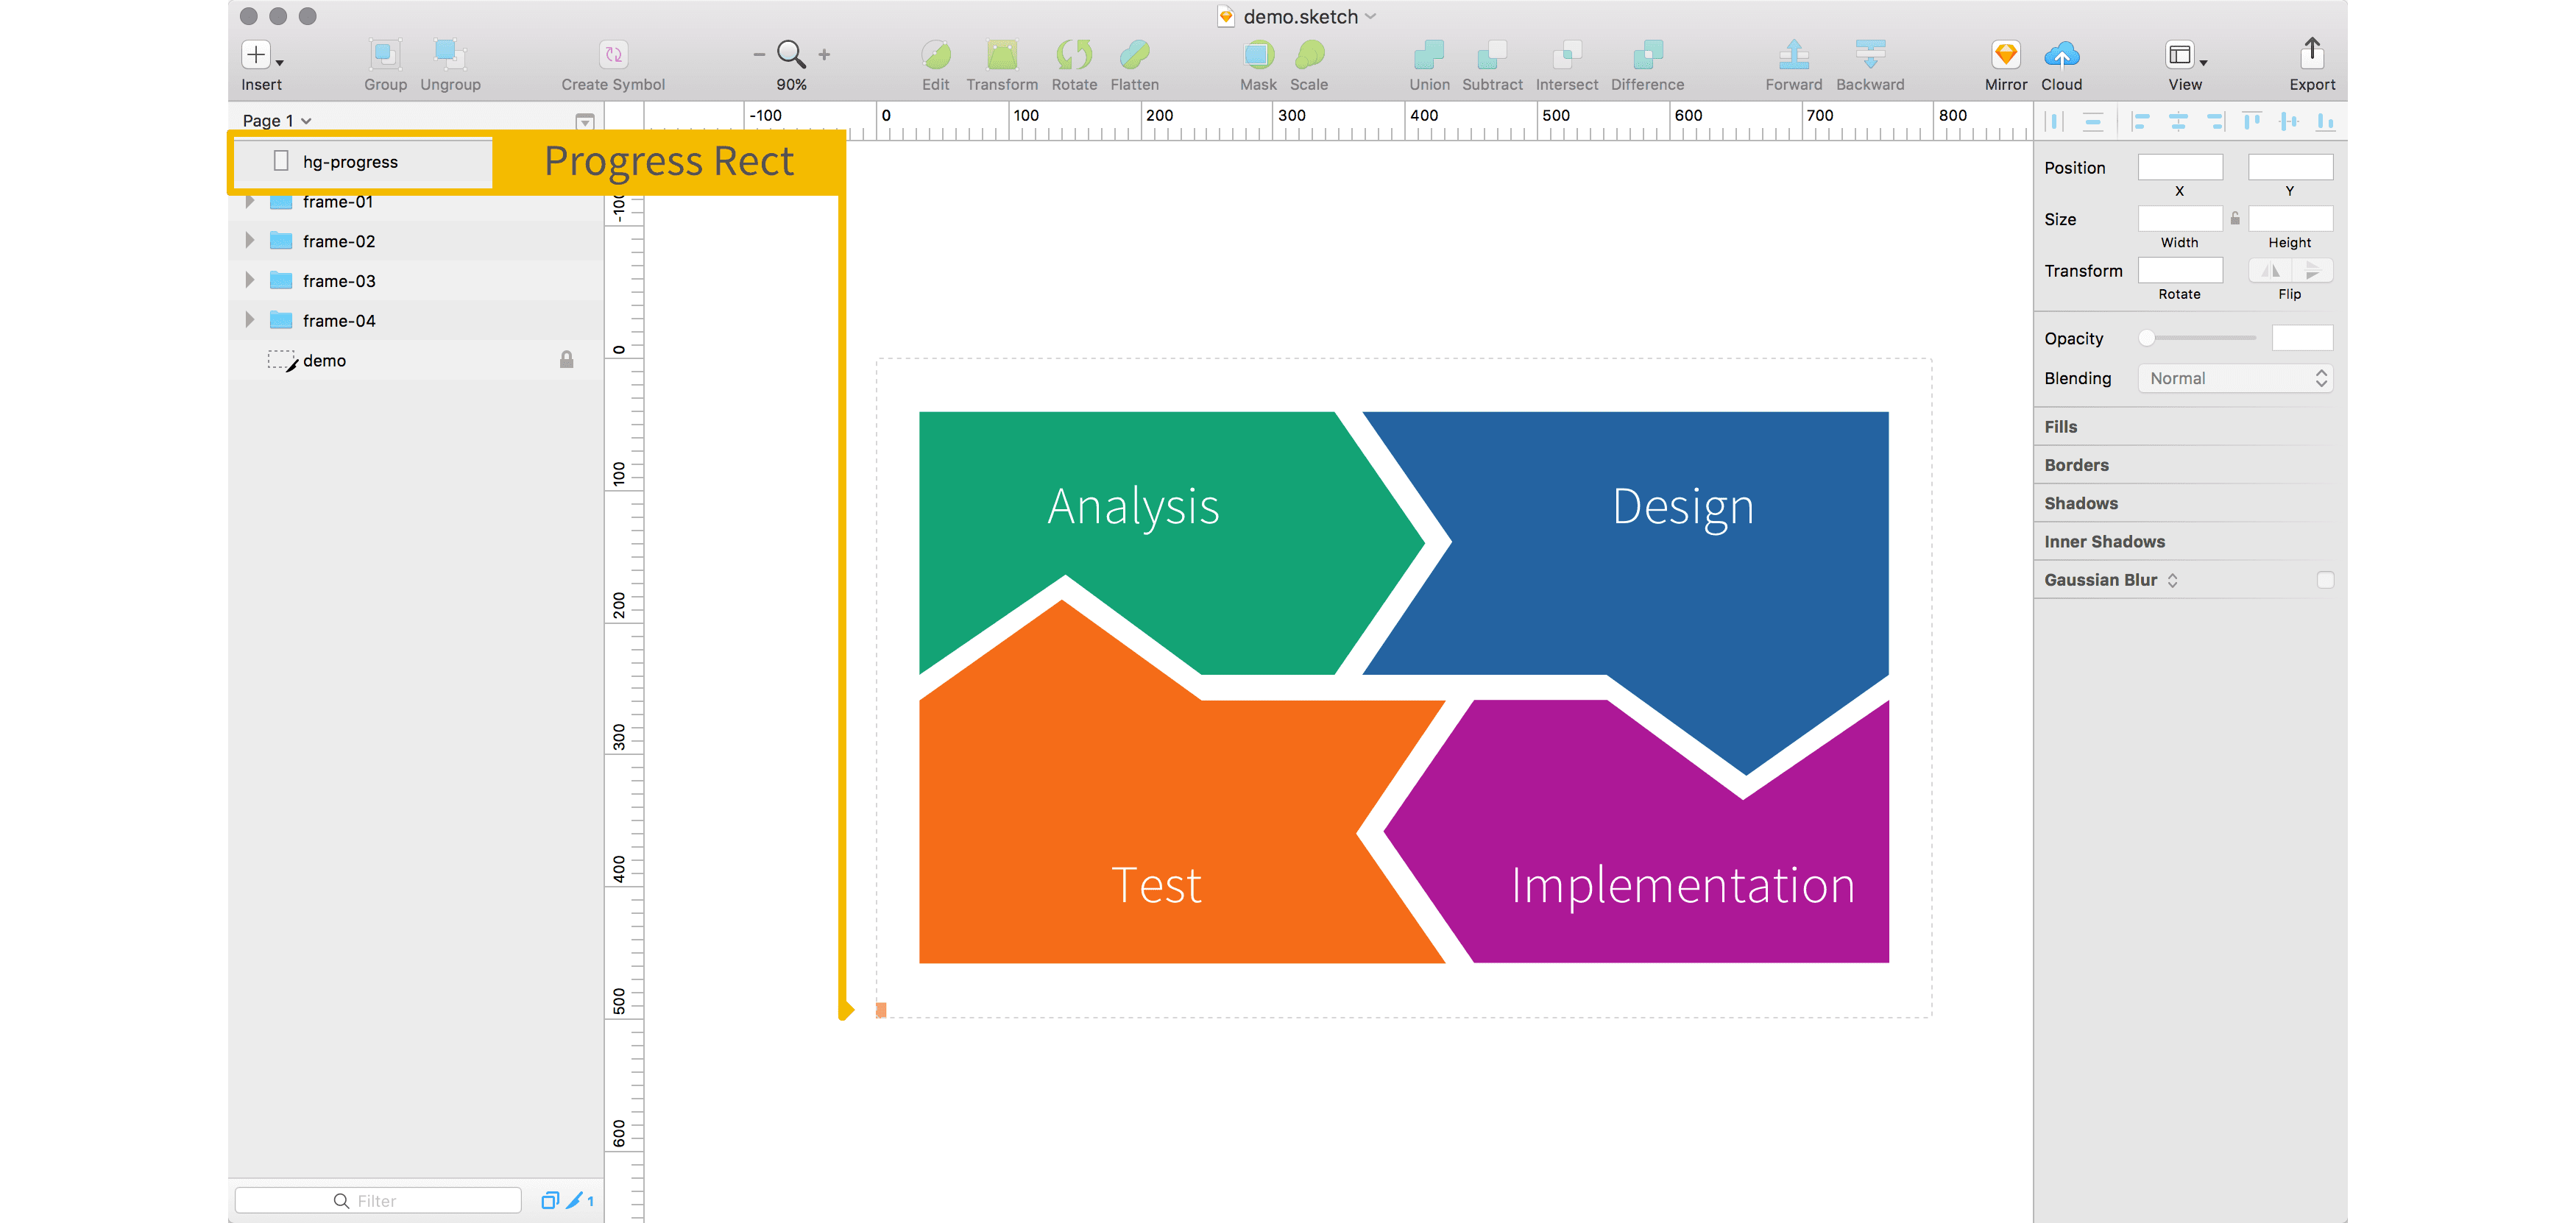This screenshot has width=2576, height=1223.
Task: Click the Create Symbol icon
Action: click(x=612, y=54)
